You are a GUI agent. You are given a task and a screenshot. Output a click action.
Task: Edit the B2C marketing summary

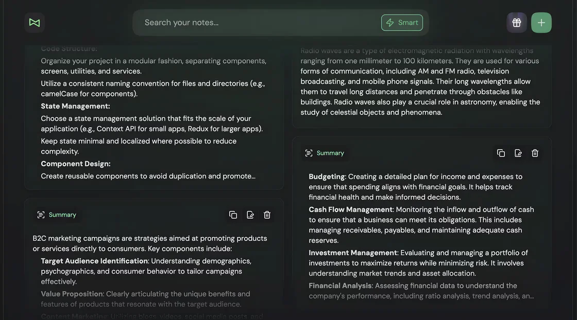click(x=250, y=215)
